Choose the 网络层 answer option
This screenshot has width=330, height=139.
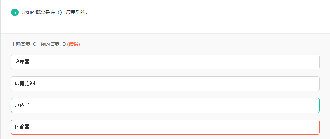(x=165, y=105)
